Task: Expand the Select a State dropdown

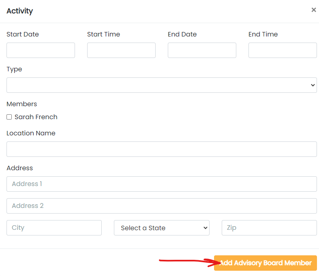Action: coord(161,228)
